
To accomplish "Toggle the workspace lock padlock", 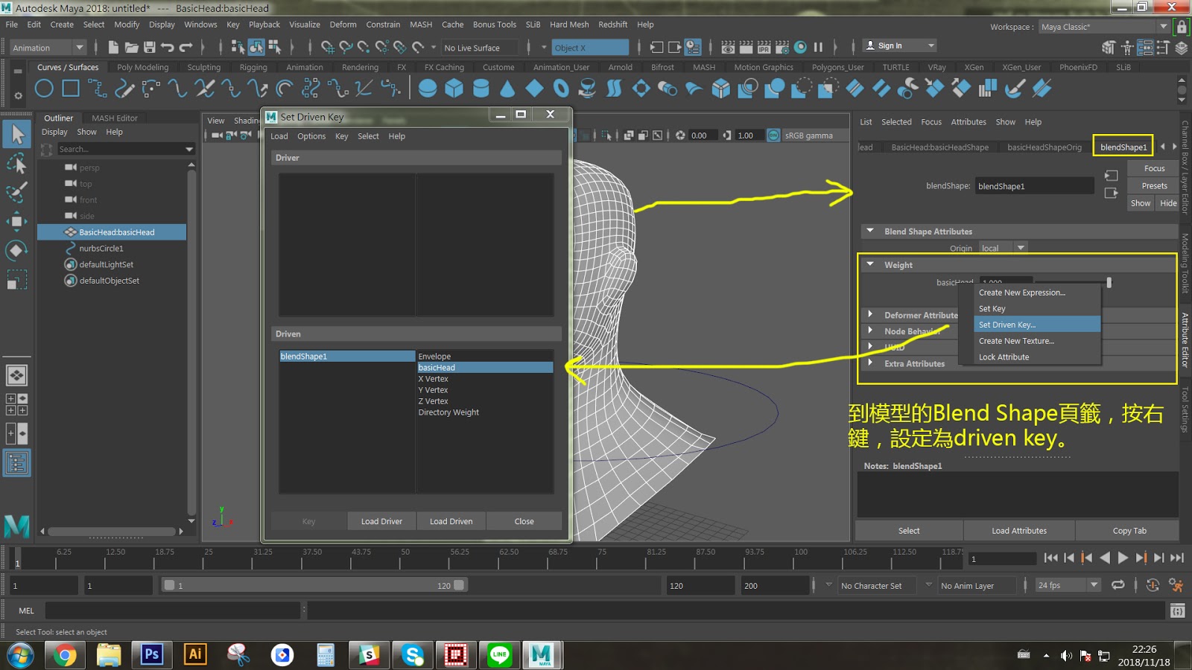I will click(x=1180, y=26).
